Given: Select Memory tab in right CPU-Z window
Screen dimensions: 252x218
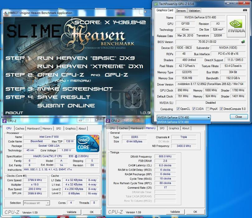Looking at the screenshot, I should tap(151, 128).
